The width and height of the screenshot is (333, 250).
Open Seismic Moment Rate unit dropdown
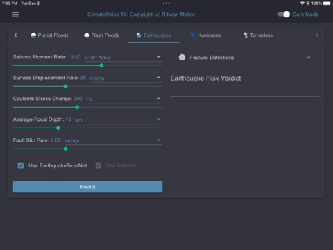(123, 58)
